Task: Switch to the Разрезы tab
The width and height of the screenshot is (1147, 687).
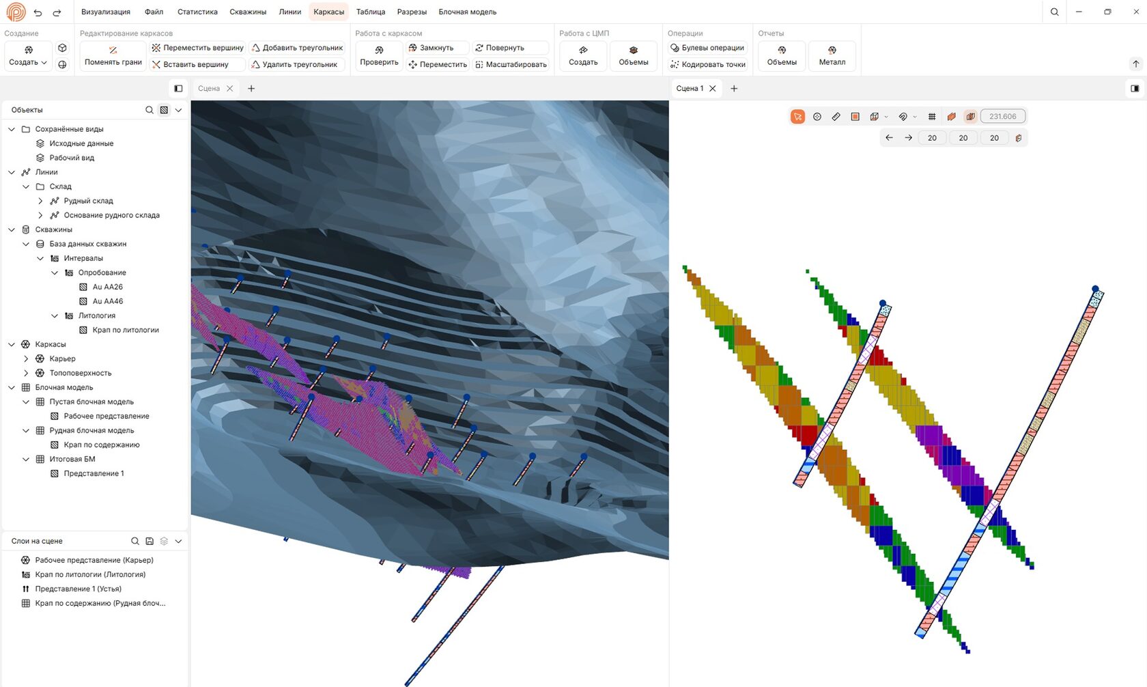Action: pyautogui.click(x=412, y=12)
